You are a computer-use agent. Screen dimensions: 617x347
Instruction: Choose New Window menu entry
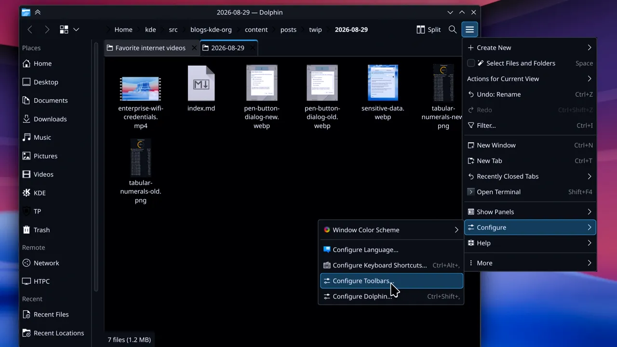coord(530,145)
